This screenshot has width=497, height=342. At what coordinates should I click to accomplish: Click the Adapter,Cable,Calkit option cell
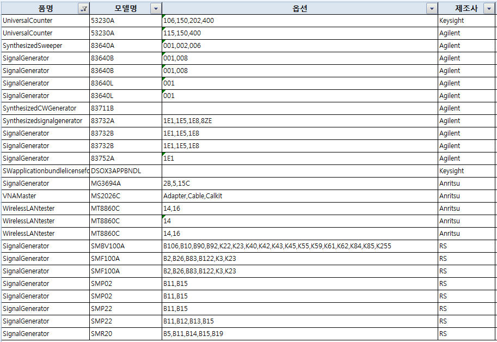coord(193,196)
